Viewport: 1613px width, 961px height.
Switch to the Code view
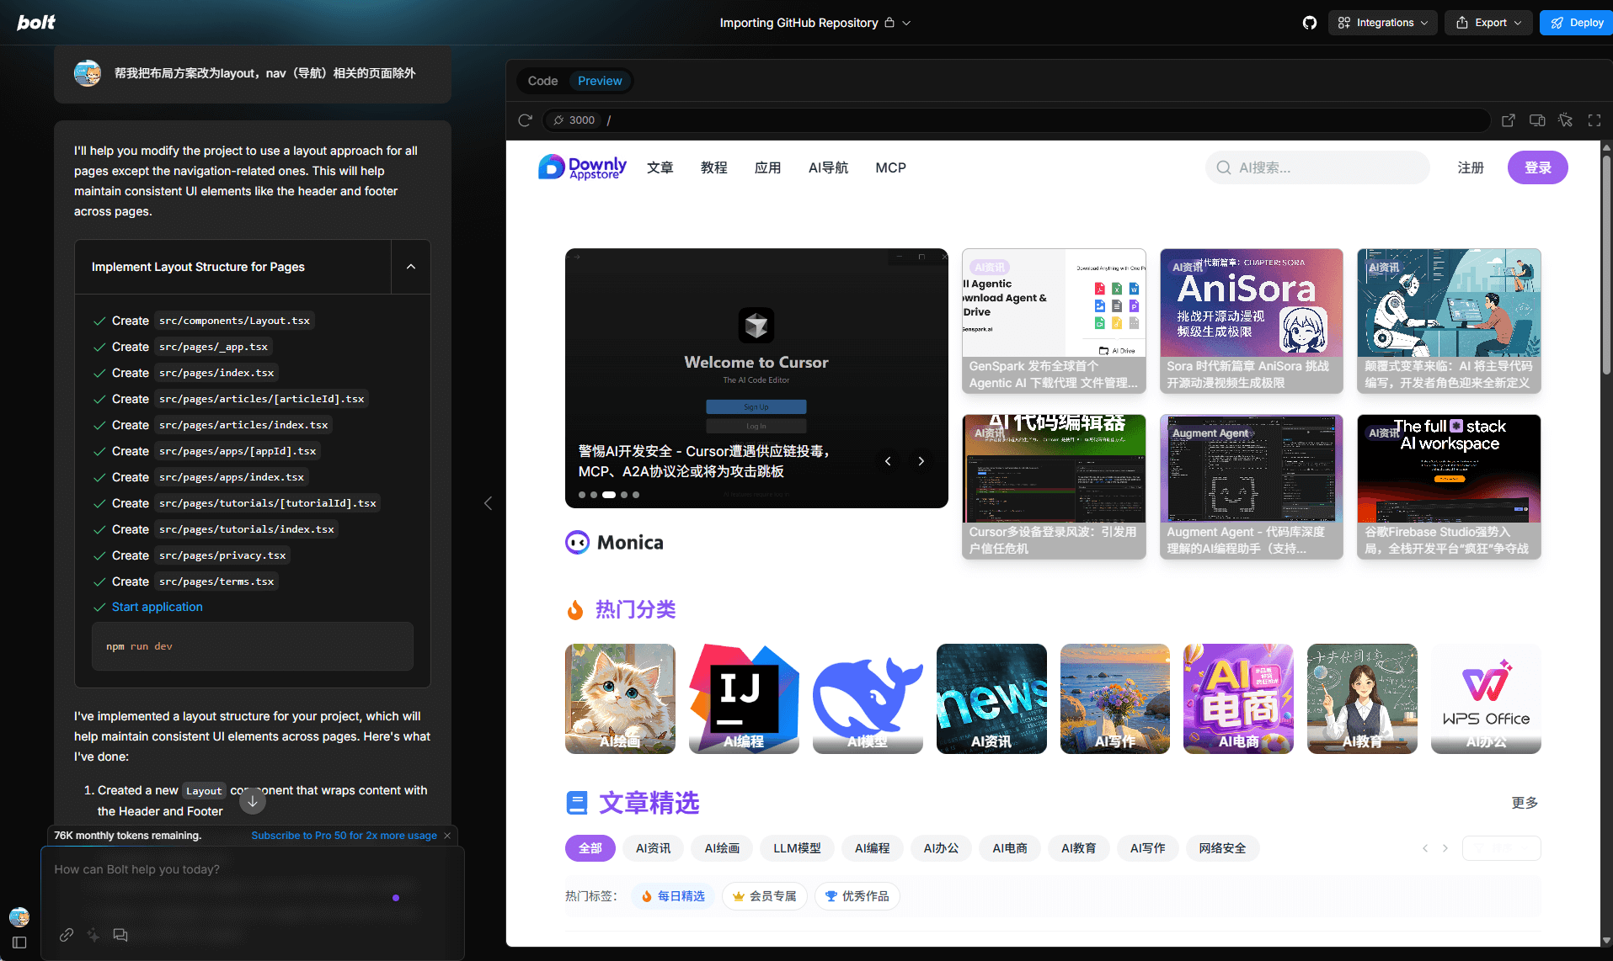click(542, 81)
